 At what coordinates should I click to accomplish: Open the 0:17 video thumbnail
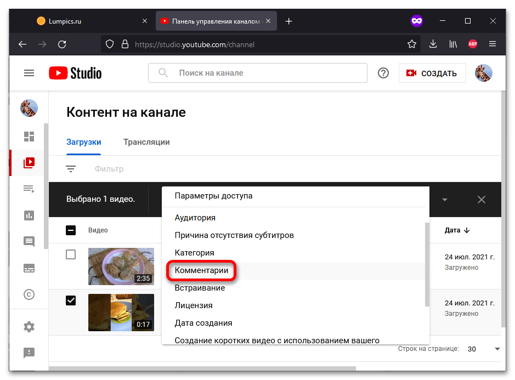pos(121,313)
